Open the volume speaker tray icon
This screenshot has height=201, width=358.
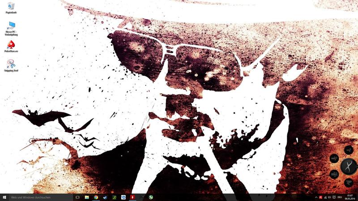pos(329,197)
